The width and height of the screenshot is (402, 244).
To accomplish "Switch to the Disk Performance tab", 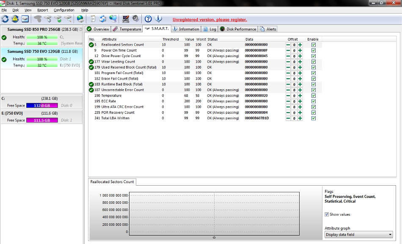I will click(x=238, y=29).
